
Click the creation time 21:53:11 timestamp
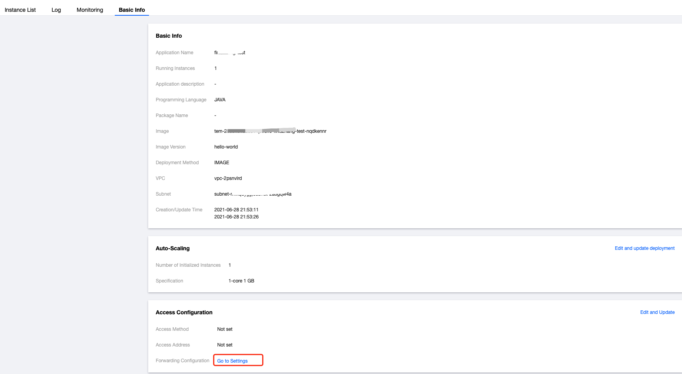click(x=236, y=210)
